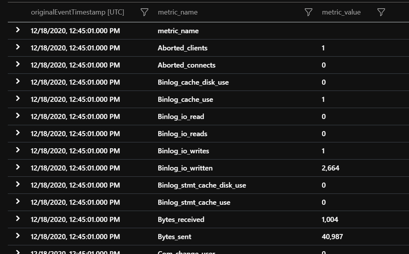Open filter for metric_name column
This screenshot has height=254, width=409.
[309, 12]
